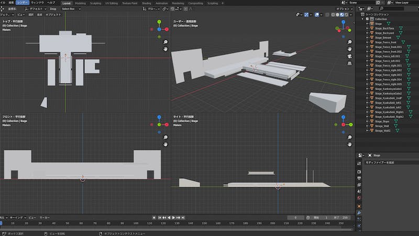Click the pan hand icon in the perspective viewport
This screenshot has height=236, width=419.
tap(349, 49)
